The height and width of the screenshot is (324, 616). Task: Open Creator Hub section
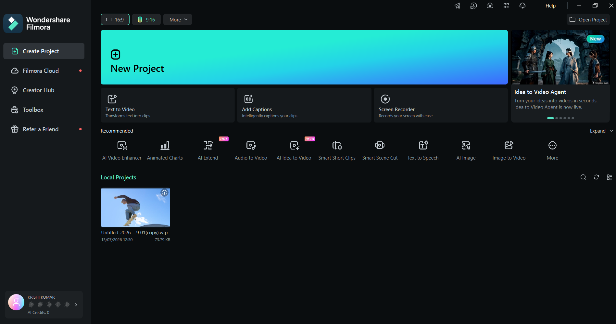click(44, 90)
